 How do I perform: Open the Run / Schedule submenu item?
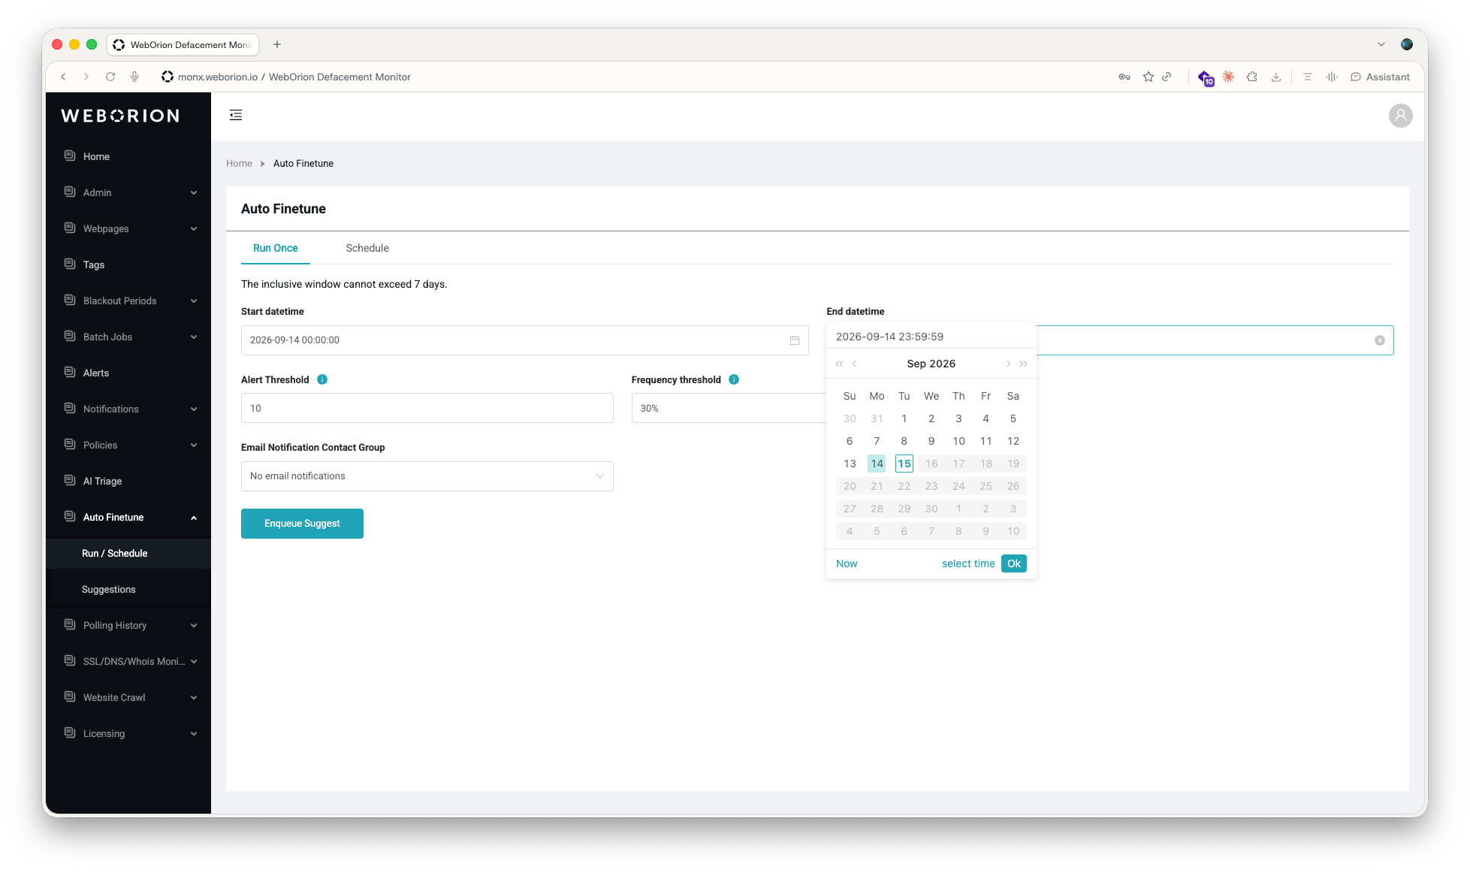tap(128, 553)
